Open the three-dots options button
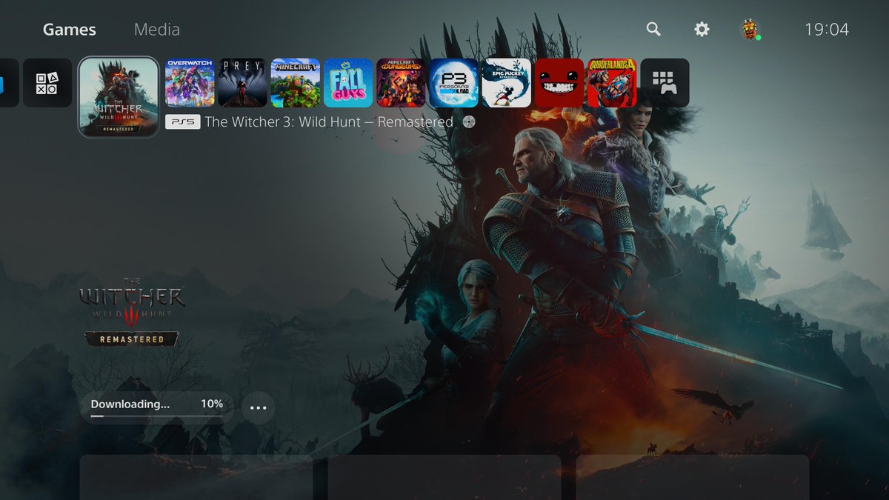Viewport: 889px width, 500px height. coord(259,408)
